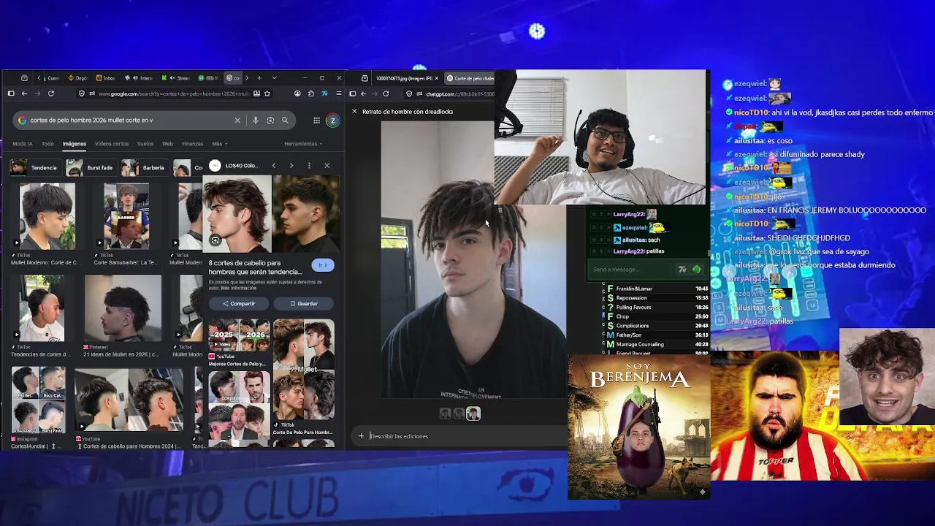Open the Más dropdown in Google tabs
Screen dimensions: 935x526
point(219,144)
